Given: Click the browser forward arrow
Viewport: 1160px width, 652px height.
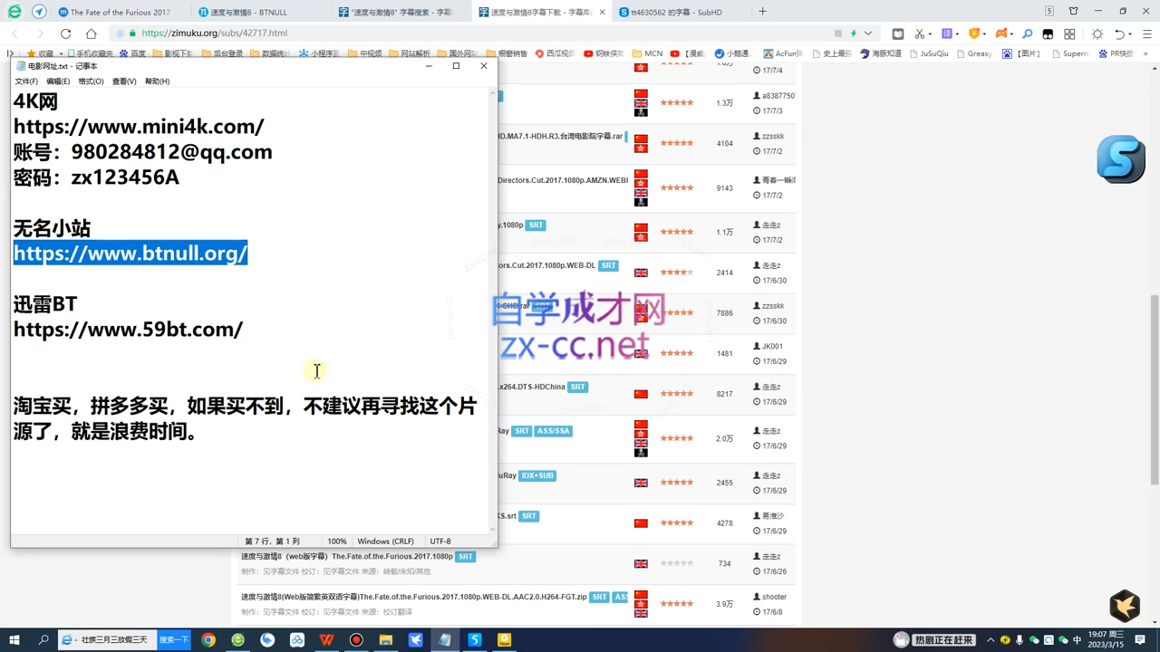Looking at the screenshot, I should [40, 34].
